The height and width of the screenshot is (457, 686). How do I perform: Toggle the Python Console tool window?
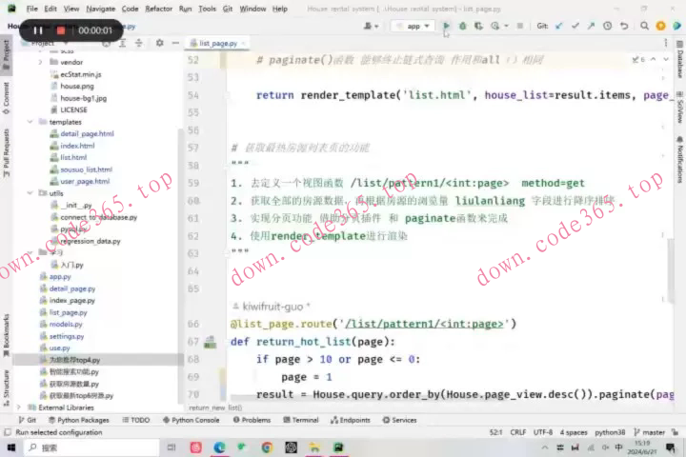click(x=191, y=420)
